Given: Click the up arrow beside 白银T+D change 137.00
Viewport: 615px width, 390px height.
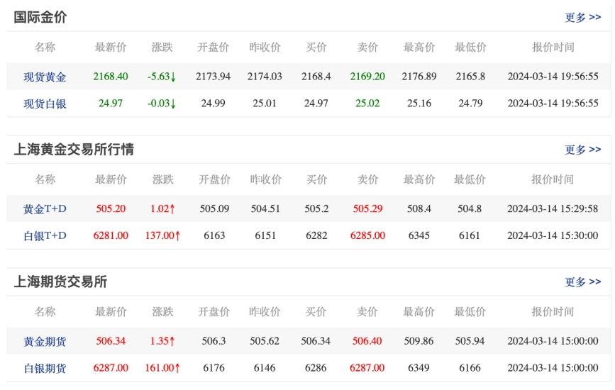Looking at the screenshot, I should coord(177,236).
